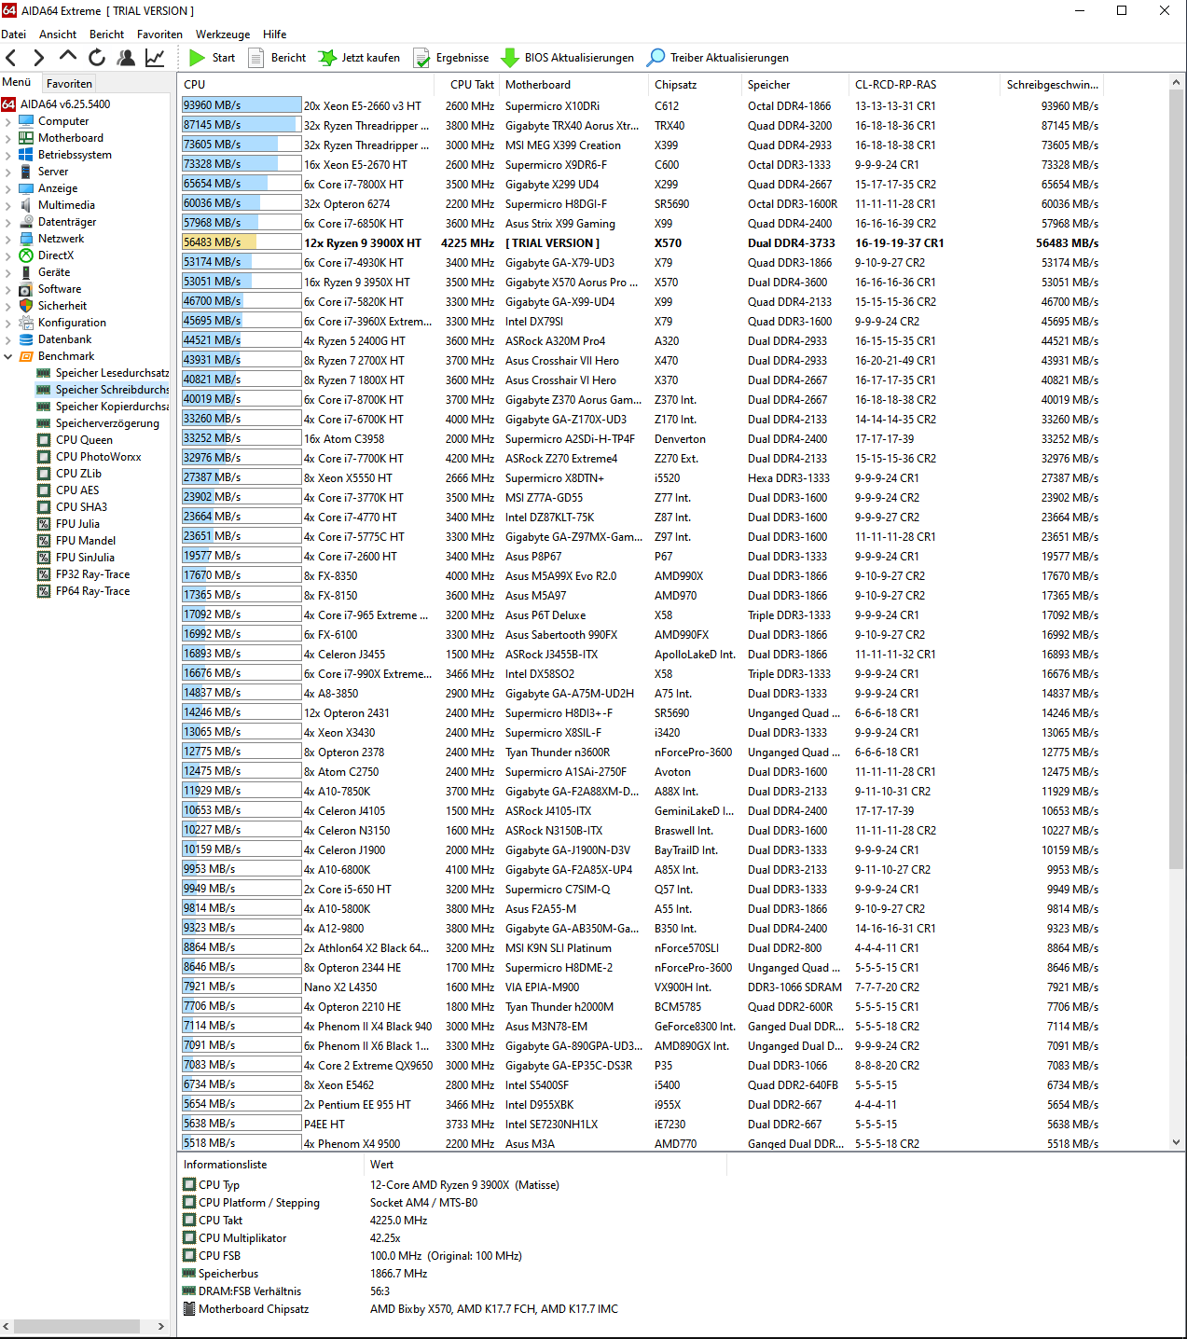Switch to the Menü tab

pyautogui.click(x=17, y=82)
